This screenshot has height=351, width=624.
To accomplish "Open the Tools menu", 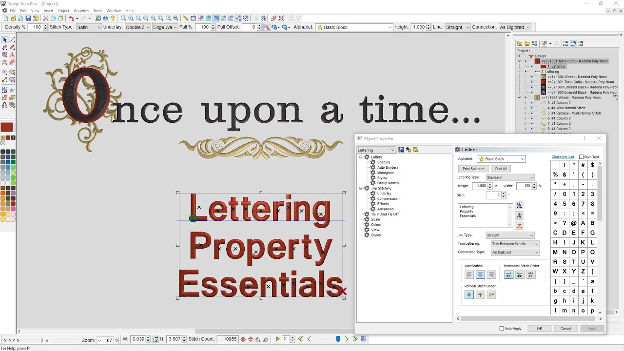I will pos(98,10).
